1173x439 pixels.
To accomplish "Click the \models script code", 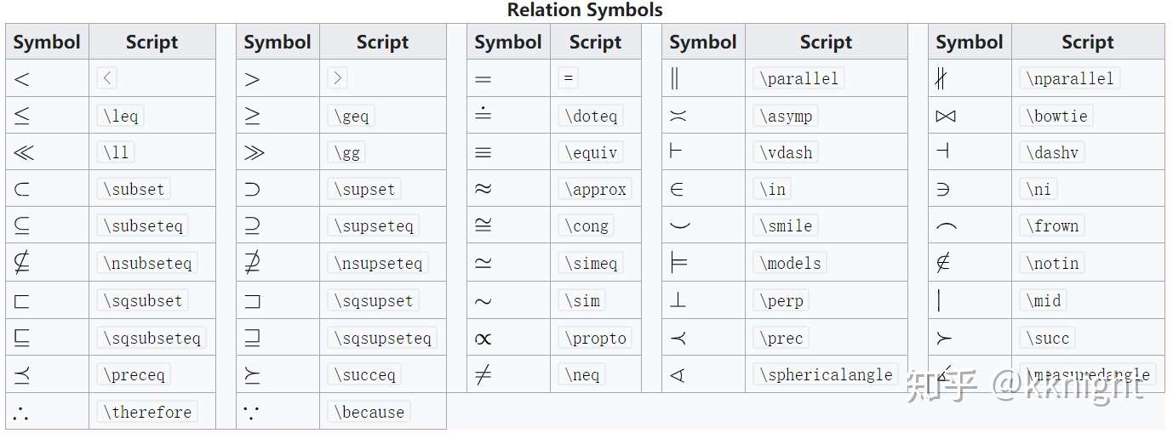I will 789,264.
